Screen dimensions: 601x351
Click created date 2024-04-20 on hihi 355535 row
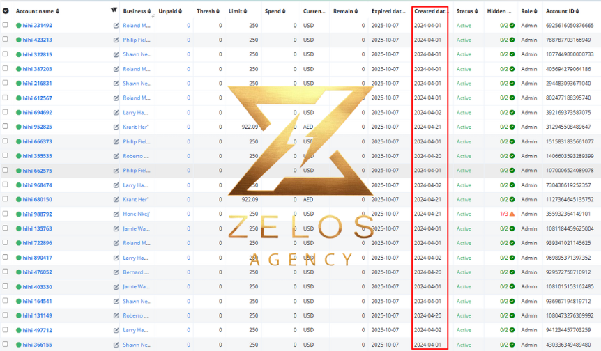427,156
